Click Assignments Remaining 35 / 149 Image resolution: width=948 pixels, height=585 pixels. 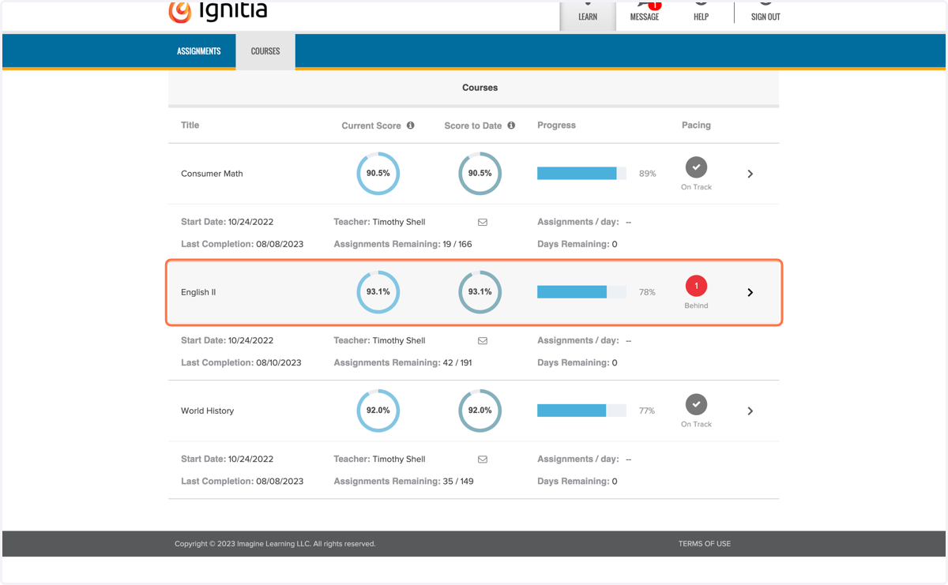pyautogui.click(x=404, y=482)
